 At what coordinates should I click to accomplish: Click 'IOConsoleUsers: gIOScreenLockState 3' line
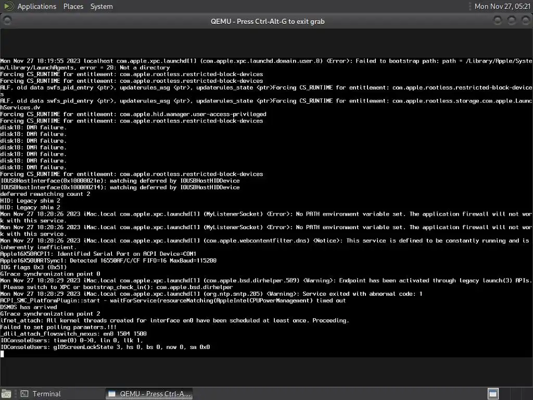[105, 347]
